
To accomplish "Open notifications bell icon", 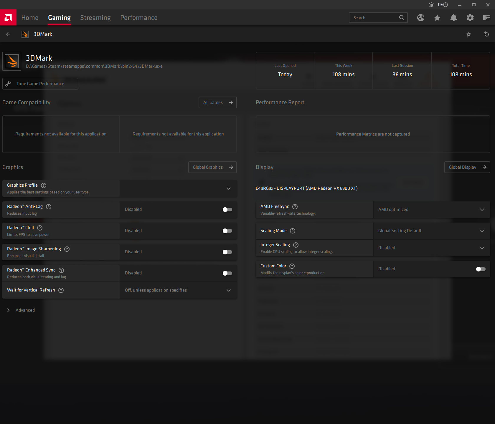I will (454, 18).
